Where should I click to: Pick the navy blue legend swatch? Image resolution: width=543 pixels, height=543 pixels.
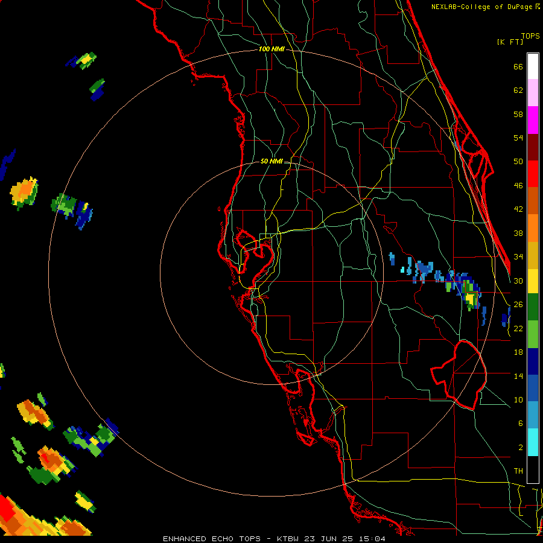tap(533, 361)
